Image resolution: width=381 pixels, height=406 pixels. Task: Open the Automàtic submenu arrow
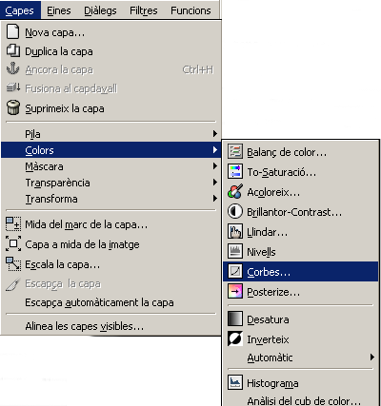pos(372,358)
